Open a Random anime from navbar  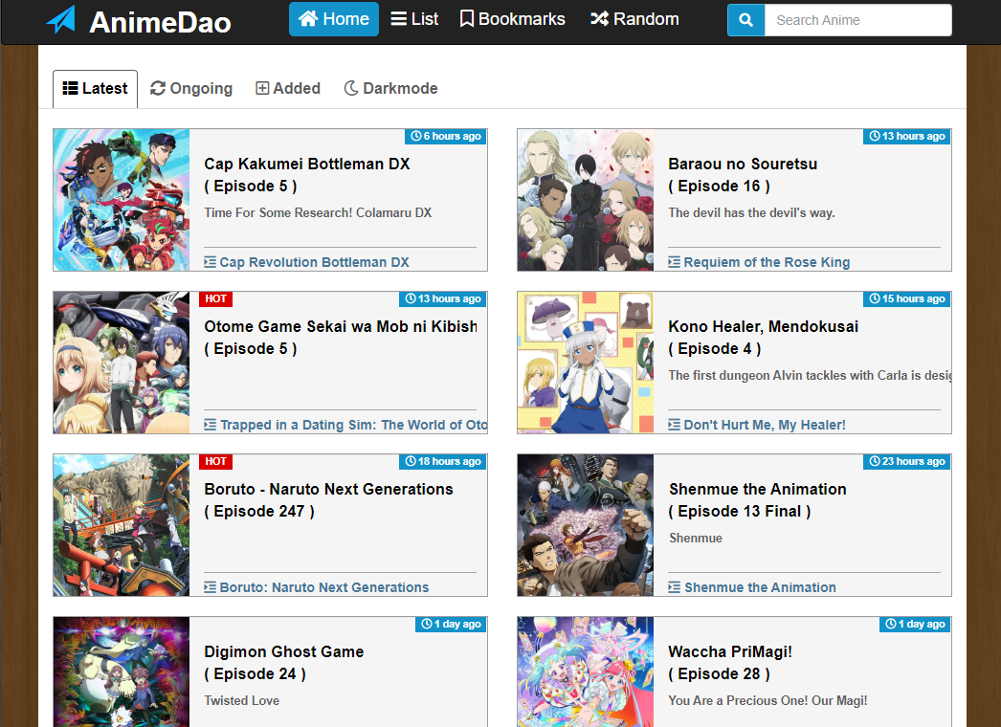(634, 19)
